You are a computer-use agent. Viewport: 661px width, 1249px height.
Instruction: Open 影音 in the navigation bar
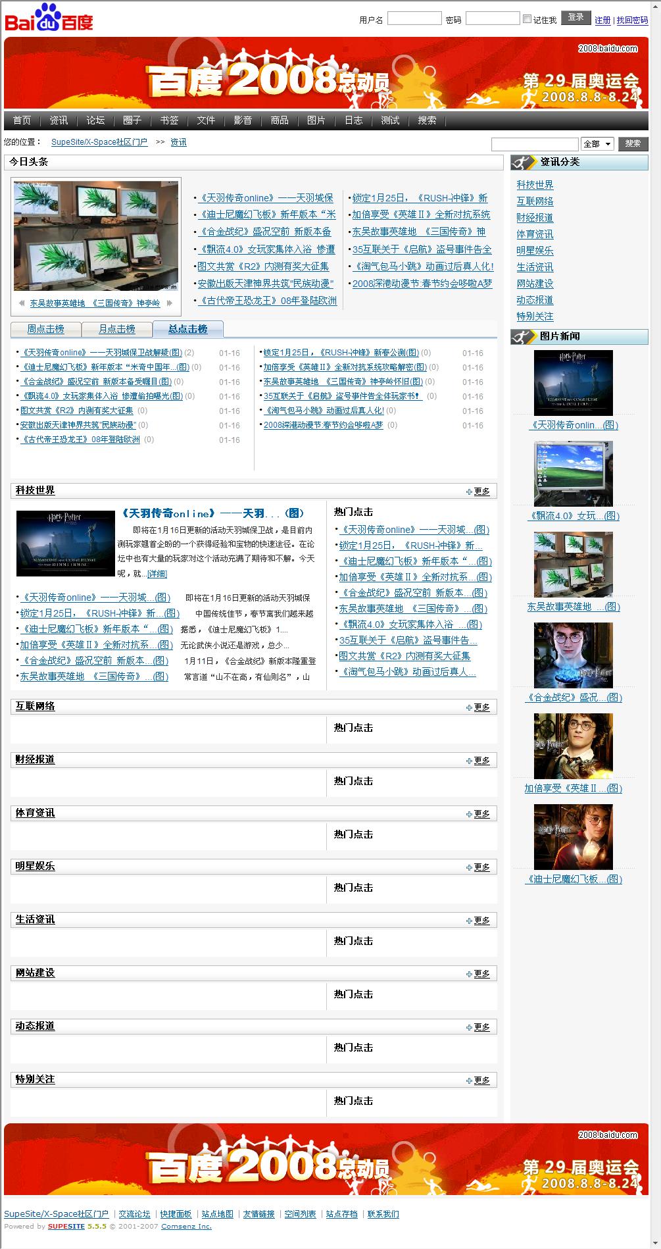(243, 120)
